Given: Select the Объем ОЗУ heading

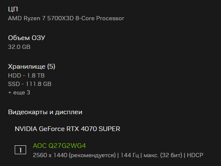Looking at the screenshot, I should (27, 38).
